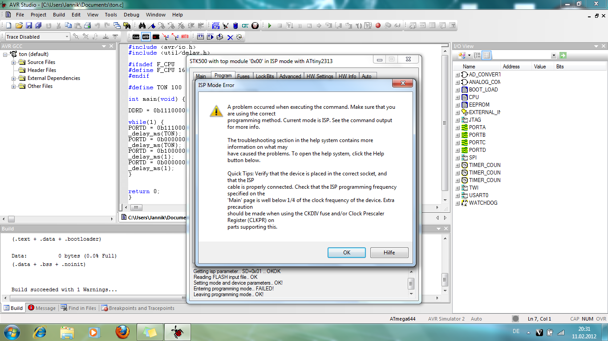This screenshot has width=608, height=341.
Task: Click the 'Entering programming mode.. FAILED!' log line
Action: pos(233,289)
